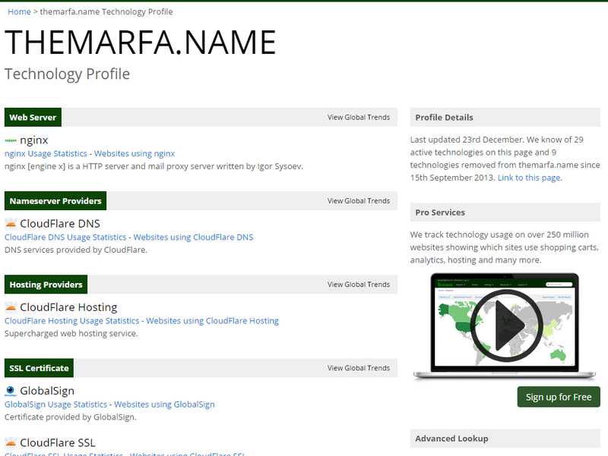Screen dimensions: 608x456
Task: Click the CloudFlare DNS technology name
Action: [60, 224]
